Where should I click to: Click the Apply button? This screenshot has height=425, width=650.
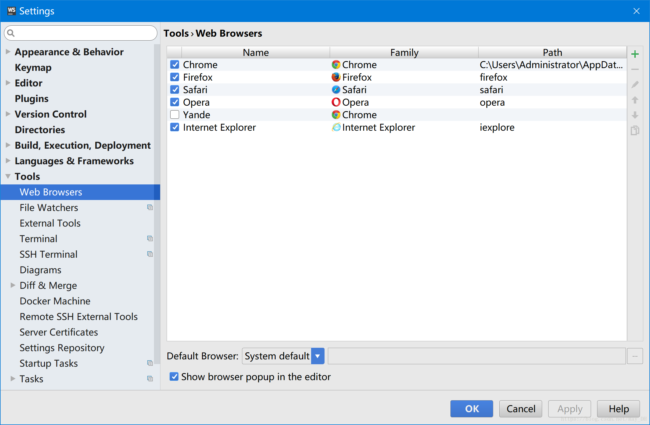pyautogui.click(x=570, y=409)
